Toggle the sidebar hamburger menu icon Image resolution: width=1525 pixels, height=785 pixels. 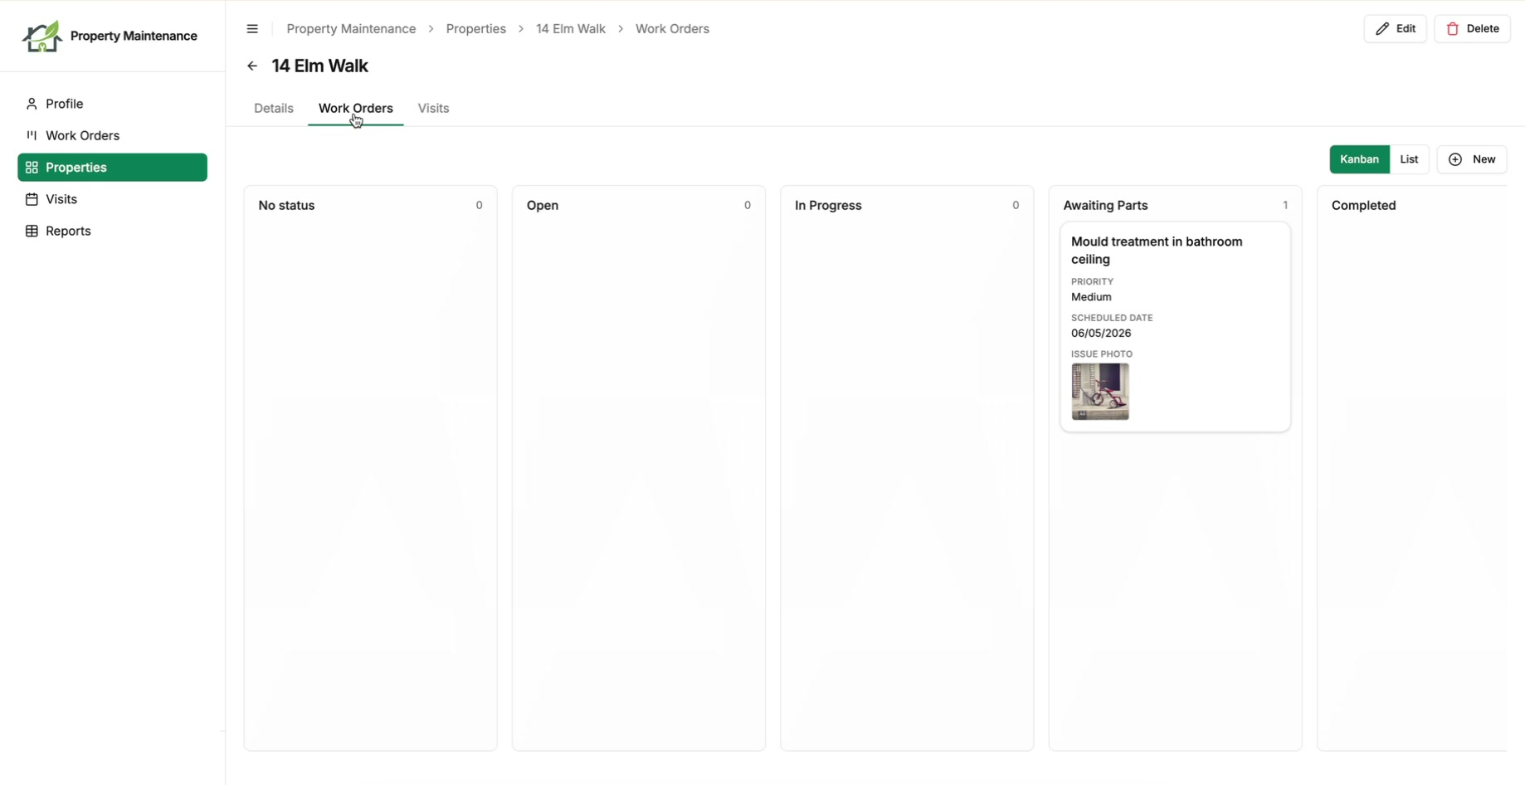pos(252,29)
